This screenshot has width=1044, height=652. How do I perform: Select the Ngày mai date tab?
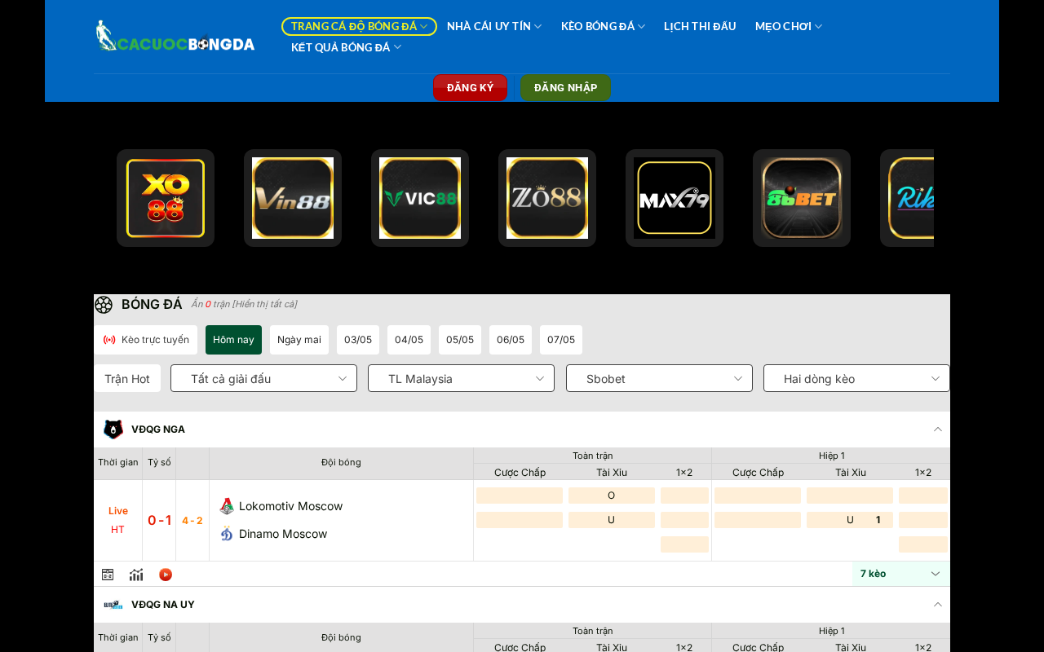coord(299,340)
